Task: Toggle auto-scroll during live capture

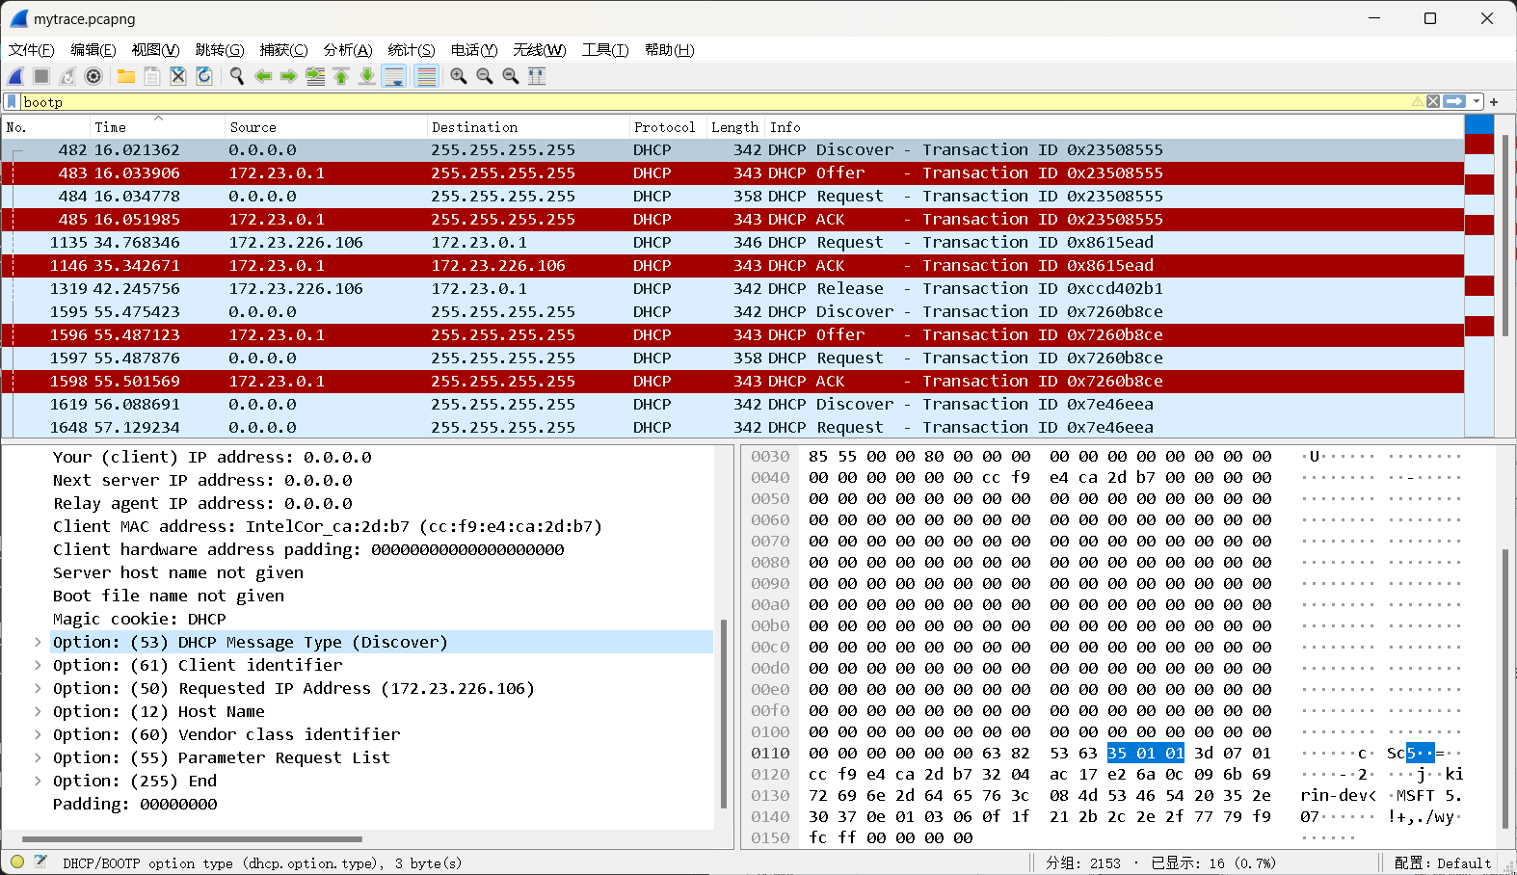Action: (x=394, y=76)
